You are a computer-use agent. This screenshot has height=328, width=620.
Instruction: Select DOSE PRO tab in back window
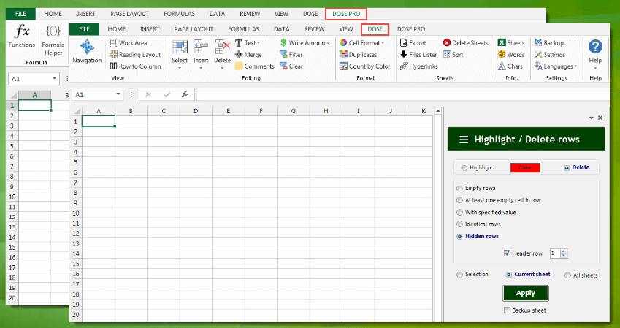[346, 14]
